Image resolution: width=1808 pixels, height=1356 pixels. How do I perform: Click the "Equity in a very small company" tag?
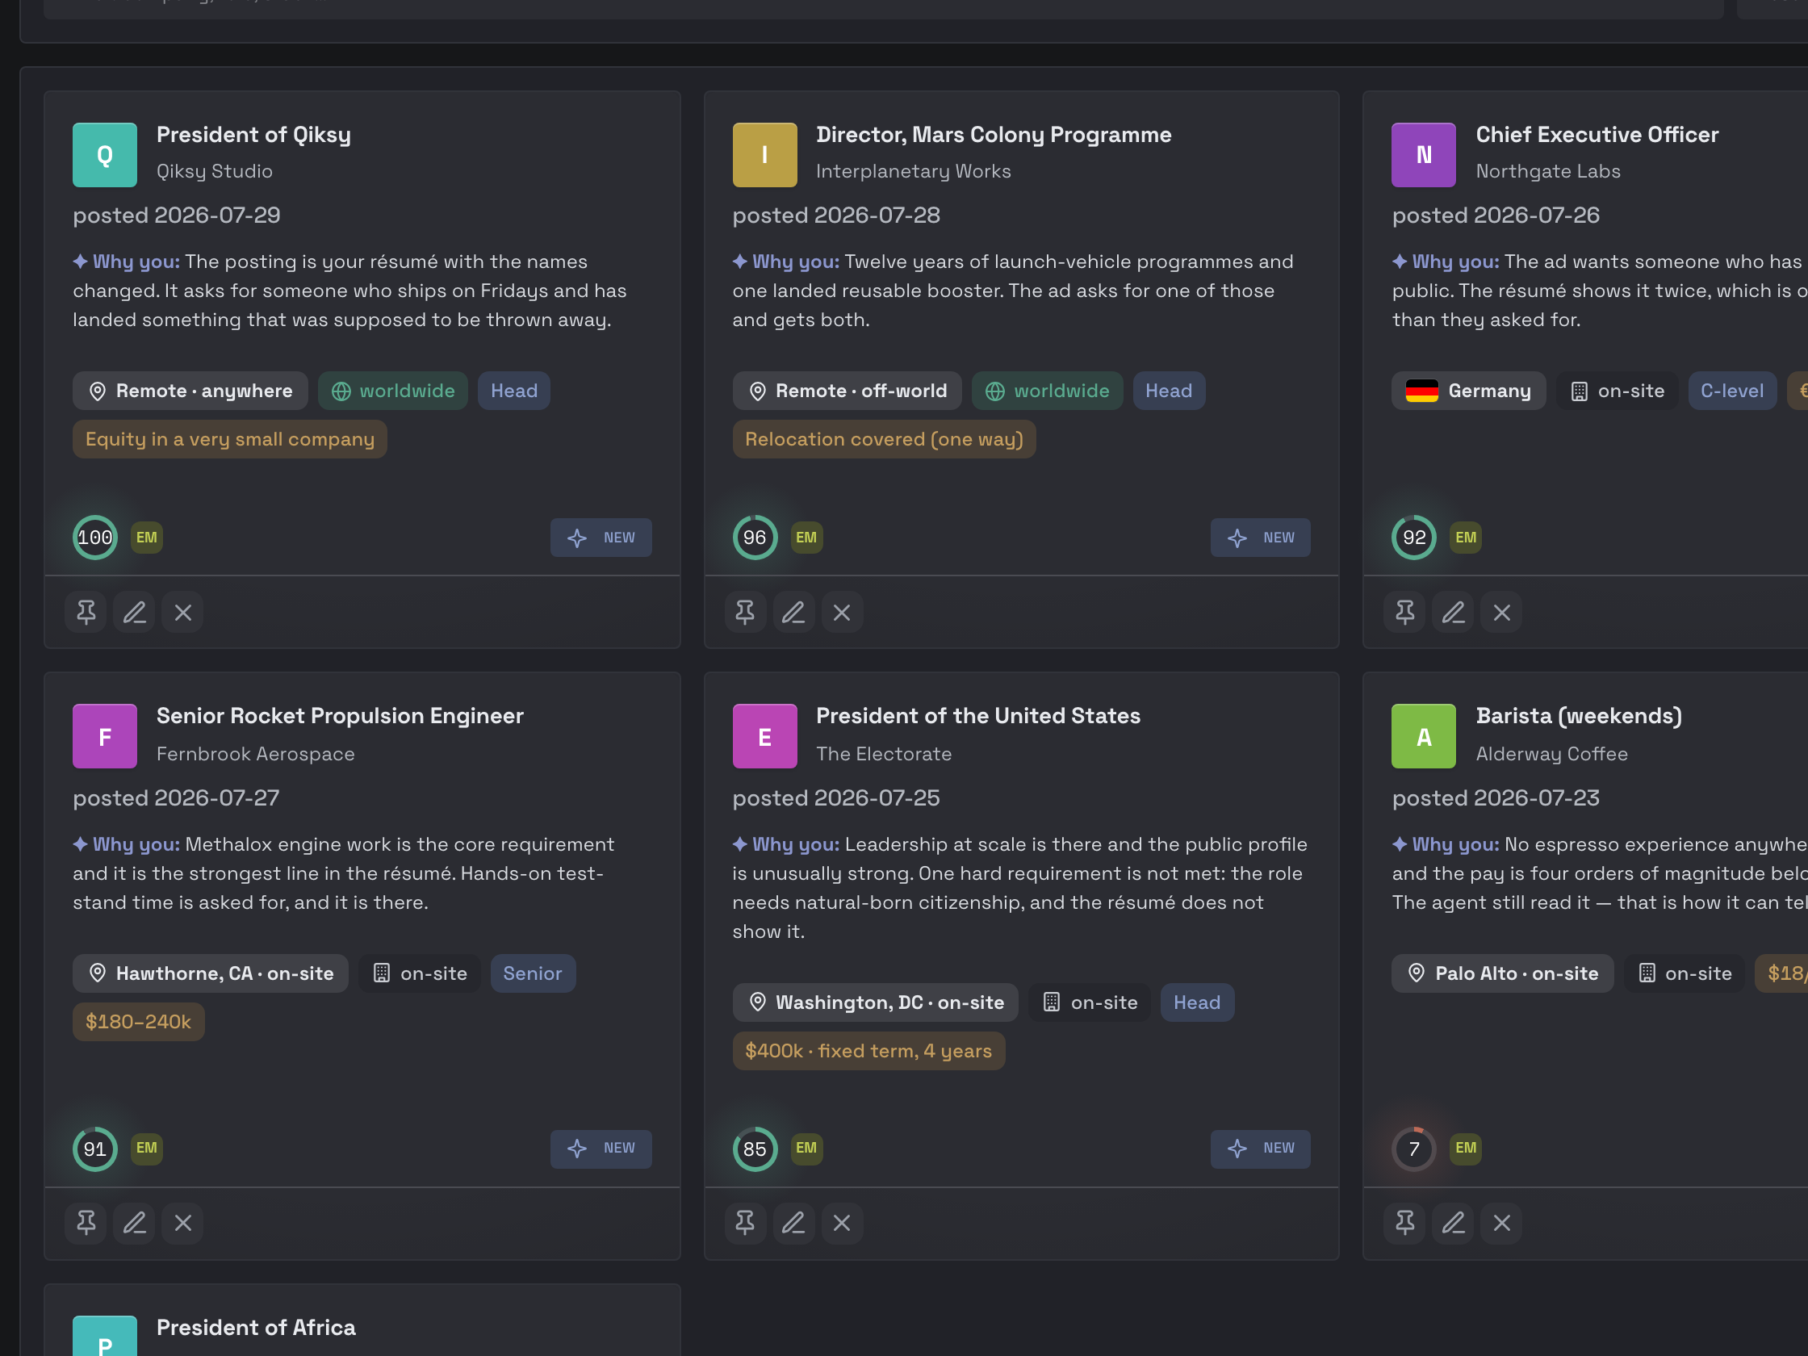point(230,440)
